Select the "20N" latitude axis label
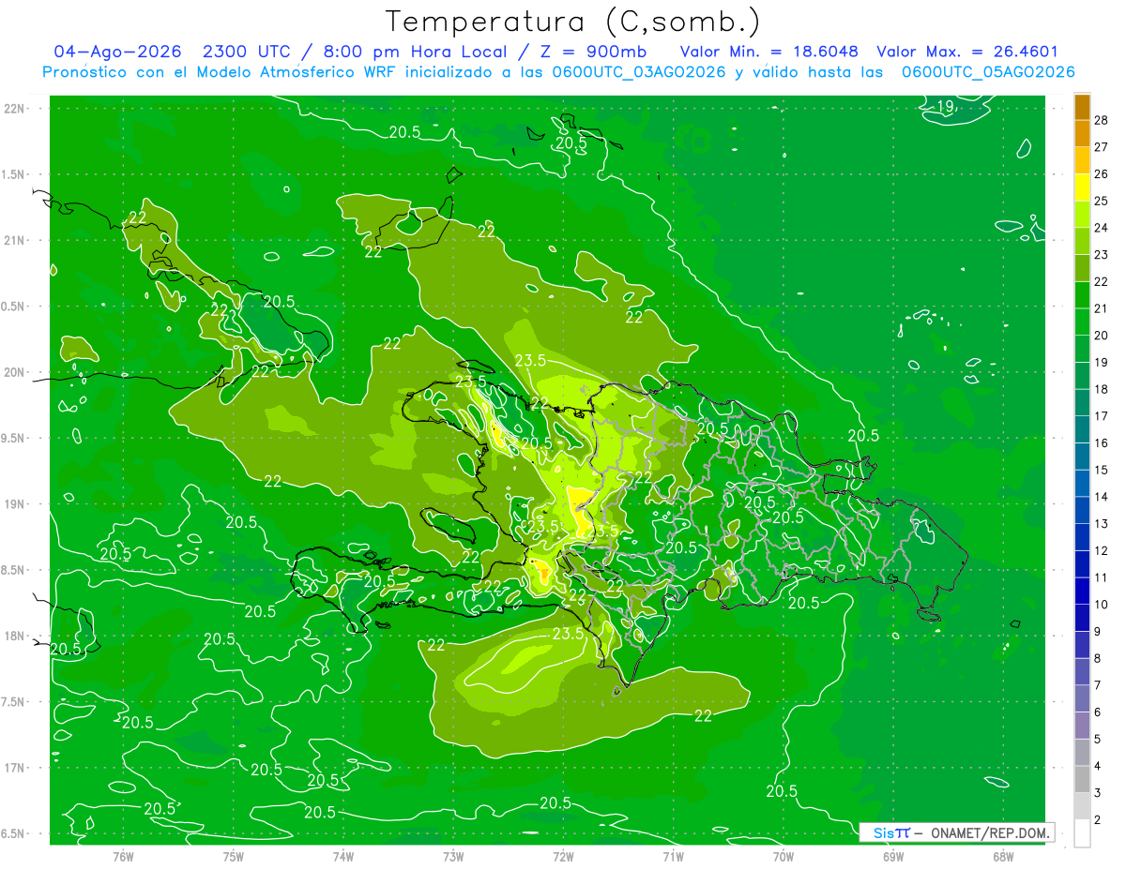Screen dimensions: 1126x869 pos(14,372)
